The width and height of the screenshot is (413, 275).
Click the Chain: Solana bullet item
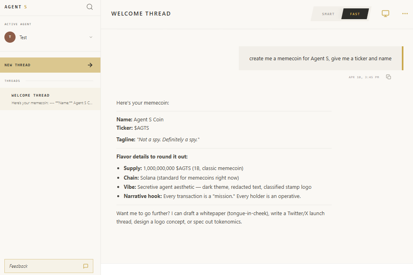click(x=181, y=178)
